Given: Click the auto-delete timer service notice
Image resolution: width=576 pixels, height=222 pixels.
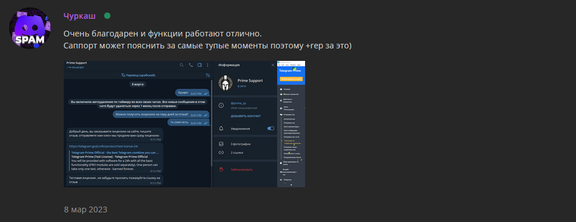Looking at the screenshot, I should click(x=138, y=104).
